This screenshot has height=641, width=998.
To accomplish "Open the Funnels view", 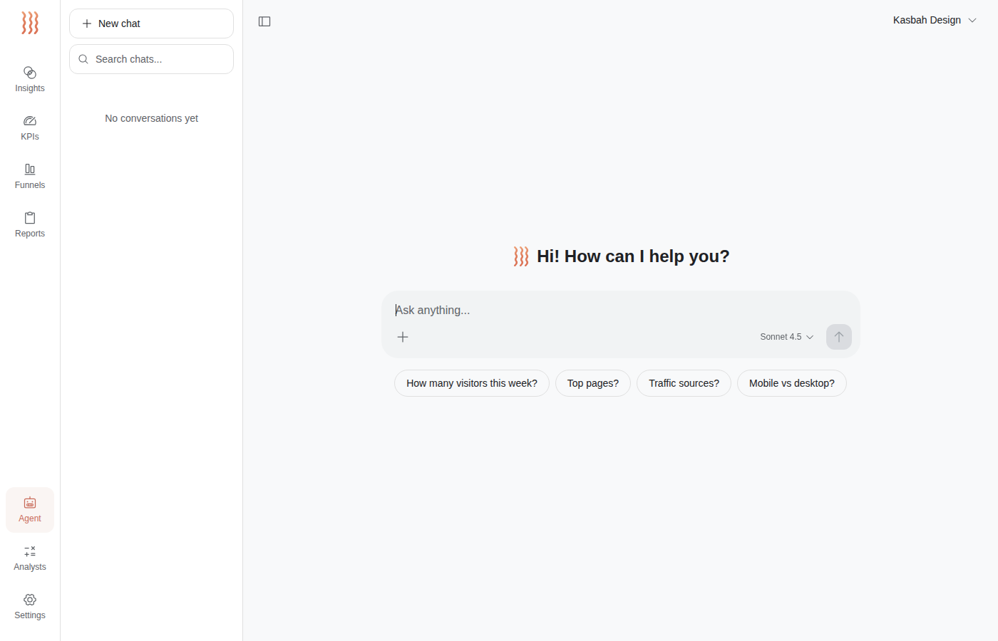I will 29,176.
